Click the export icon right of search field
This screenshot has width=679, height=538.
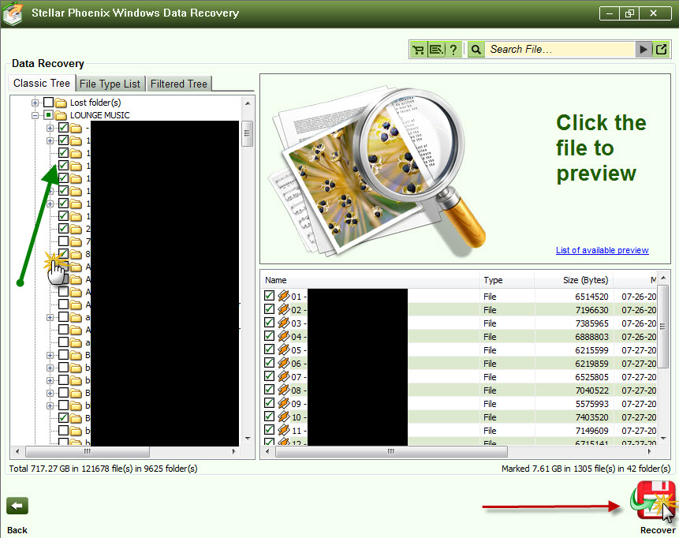click(661, 50)
